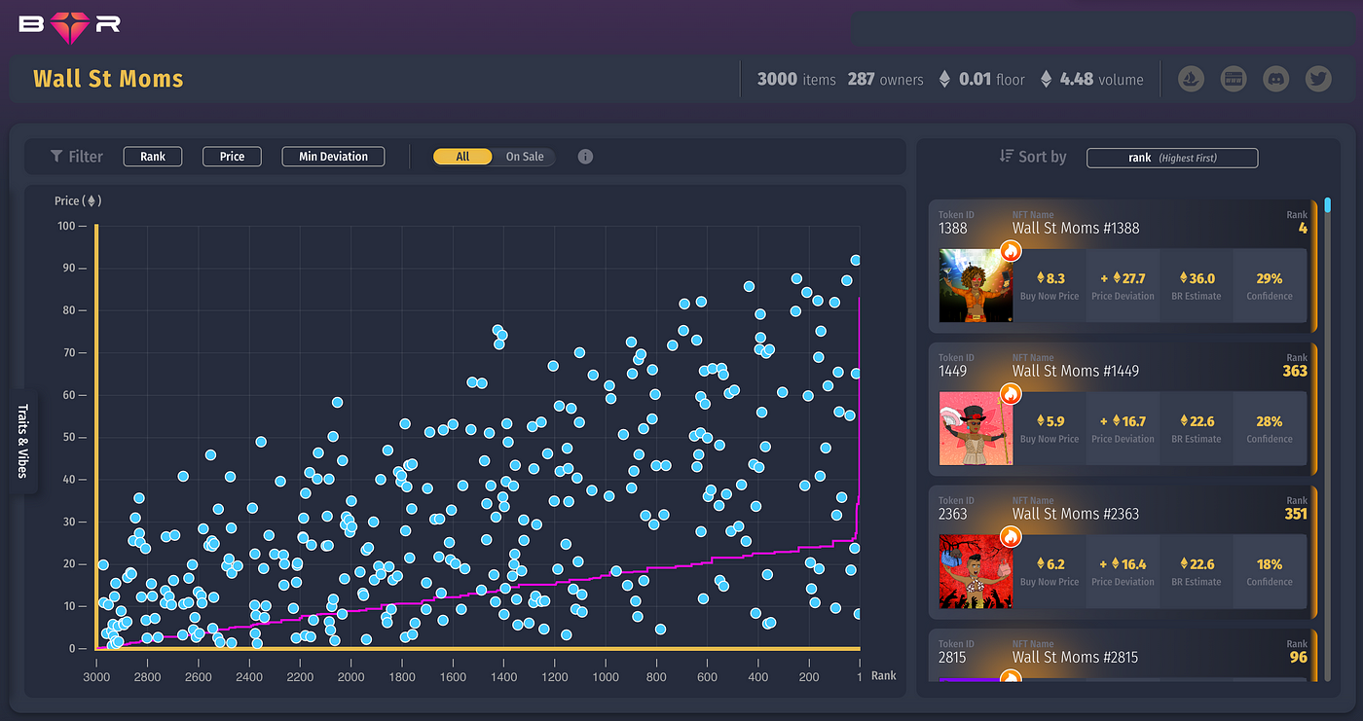Open the collection website icon

tap(1234, 80)
